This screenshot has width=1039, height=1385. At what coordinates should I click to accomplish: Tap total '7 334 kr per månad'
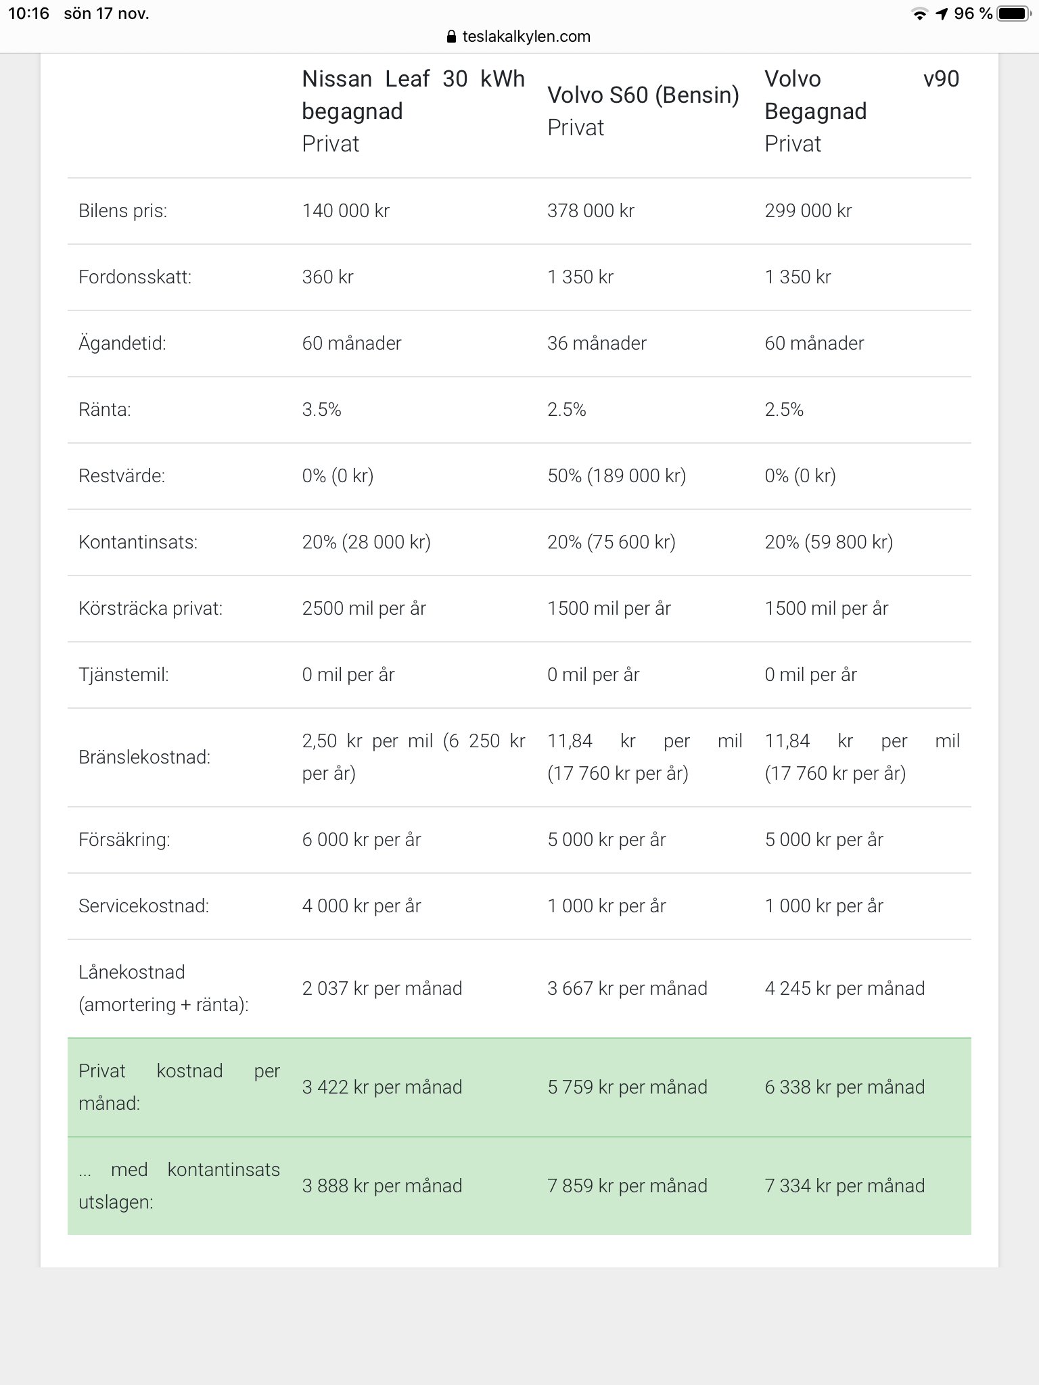pos(844,1186)
